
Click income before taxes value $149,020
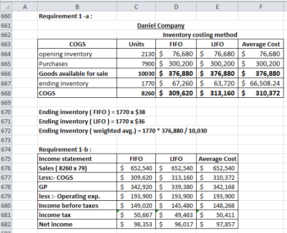click(x=136, y=205)
